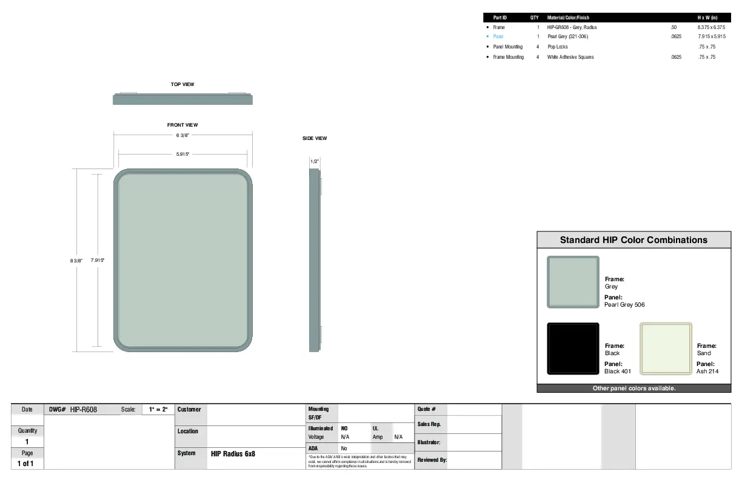Viewport: 742px width, 480px height.
Task: Click the 'Quantity' label
Action: coord(27,430)
